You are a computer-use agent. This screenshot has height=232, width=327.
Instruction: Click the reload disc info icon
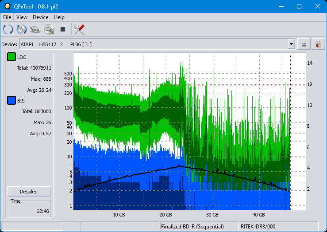coord(22,30)
